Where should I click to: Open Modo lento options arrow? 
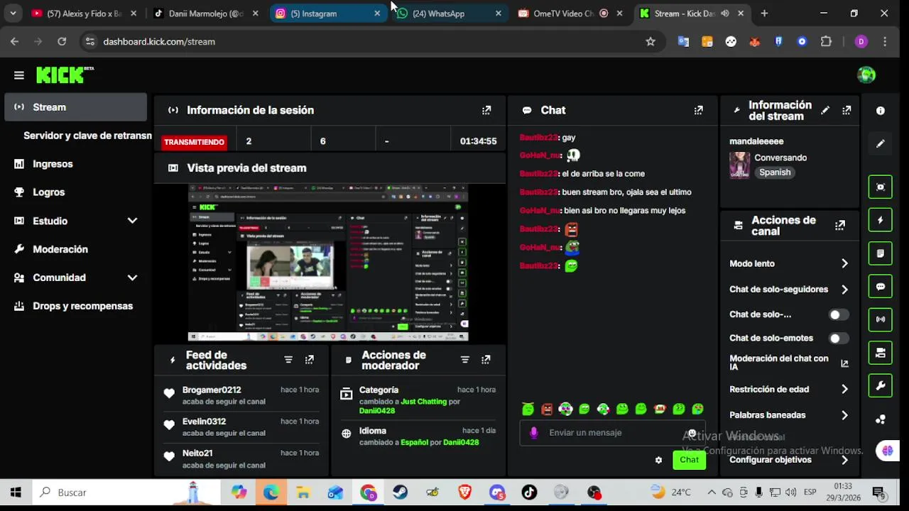click(844, 264)
